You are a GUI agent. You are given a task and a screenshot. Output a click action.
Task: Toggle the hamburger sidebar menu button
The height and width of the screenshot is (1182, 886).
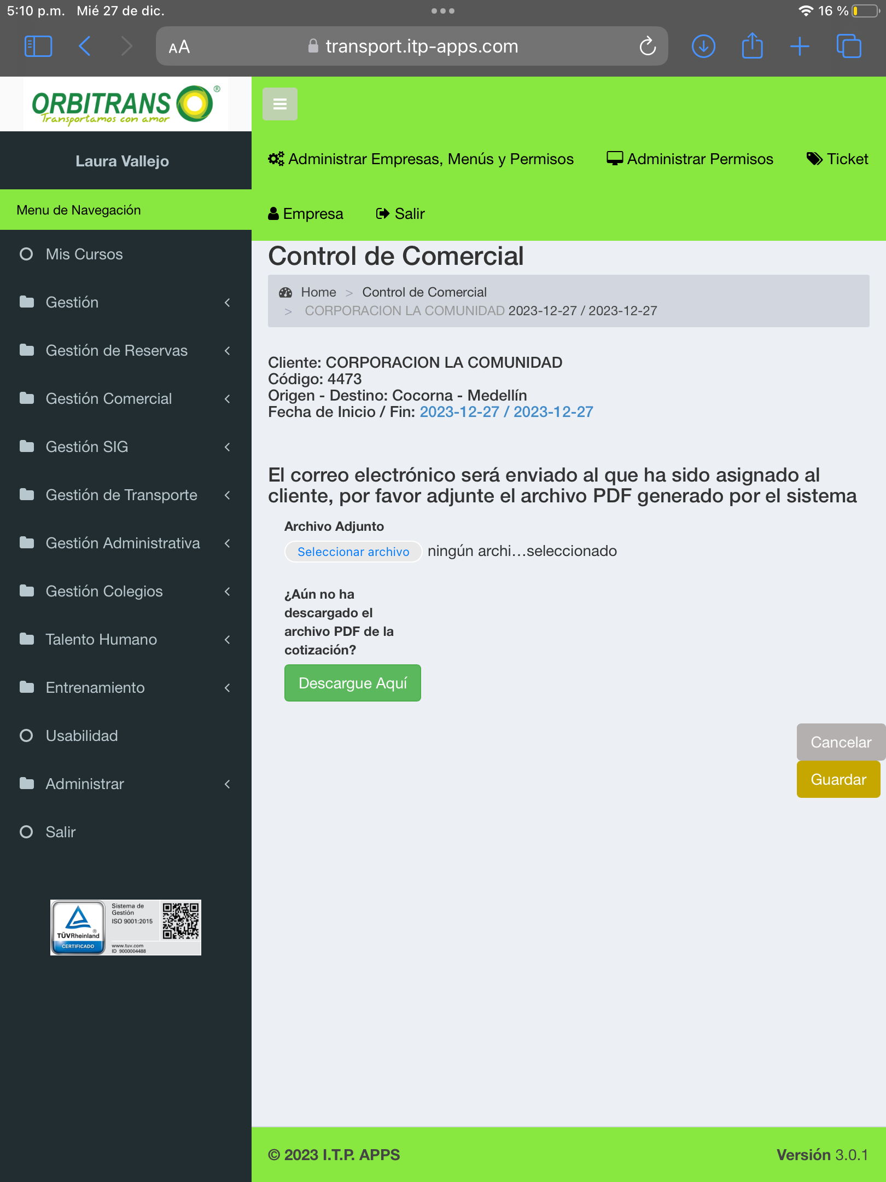click(x=279, y=104)
